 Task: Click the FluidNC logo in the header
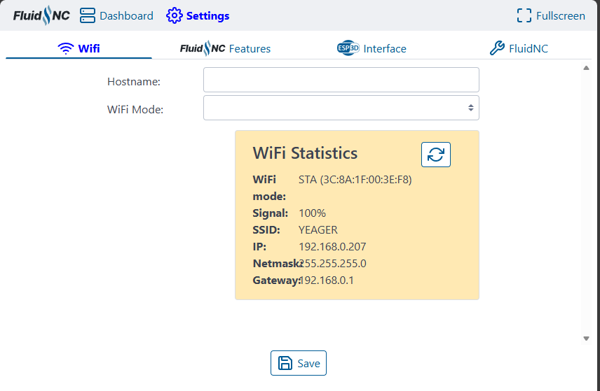pyautogui.click(x=41, y=15)
